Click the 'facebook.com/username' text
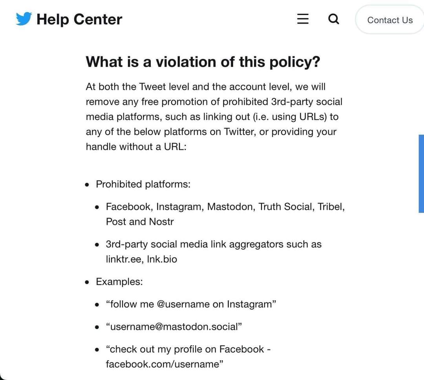Viewport: 424px width, 380px height. [164, 364]
